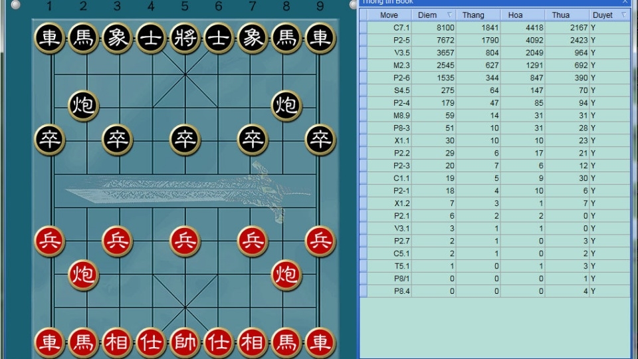This screenshot has height=359, width=638.
Task: Select the red chariot on file 9
Action: (320, 343)
